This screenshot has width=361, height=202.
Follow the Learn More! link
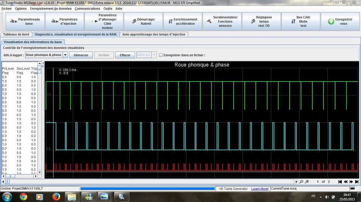(260, 188)
